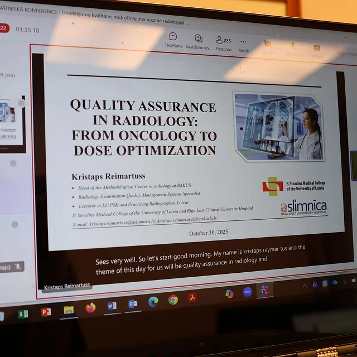The height and width of the screenshot is (357, 357).
Task: Switch to Firefox browser in taskbar
Action: [90, 307]
